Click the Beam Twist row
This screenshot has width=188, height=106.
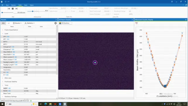pyautogui.click(x=28, y=93)
